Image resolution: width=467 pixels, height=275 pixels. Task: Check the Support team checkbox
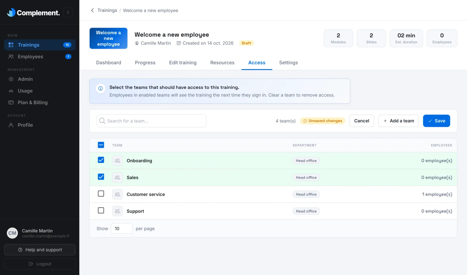pyautogui.click(x=101, y=211)
